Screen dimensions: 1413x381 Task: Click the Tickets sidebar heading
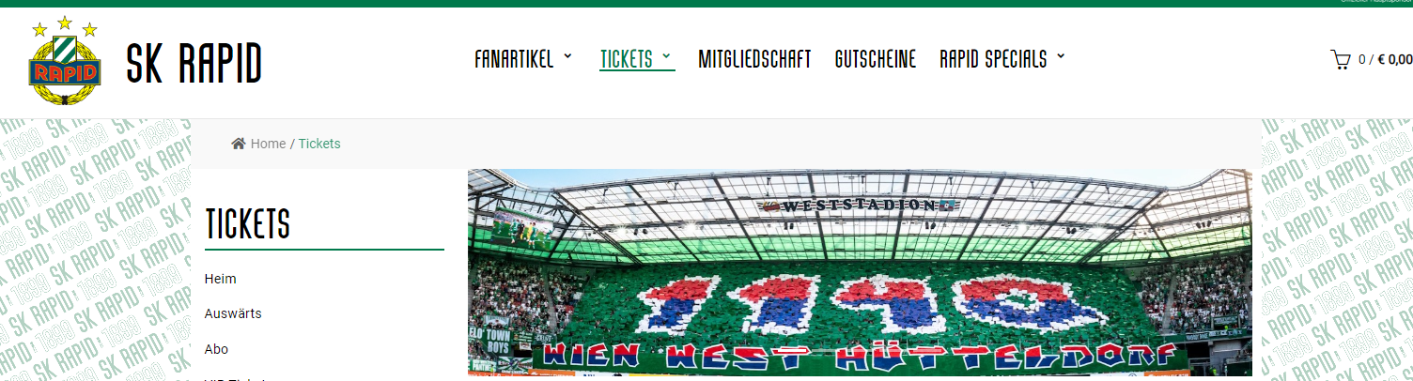[x=248, y=224]
